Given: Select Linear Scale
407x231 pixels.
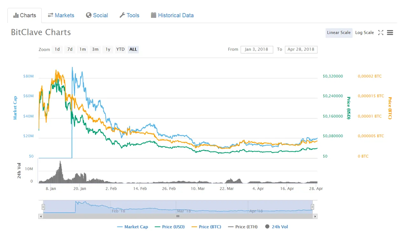Looking at the screenshot, I should pos(339,32).
